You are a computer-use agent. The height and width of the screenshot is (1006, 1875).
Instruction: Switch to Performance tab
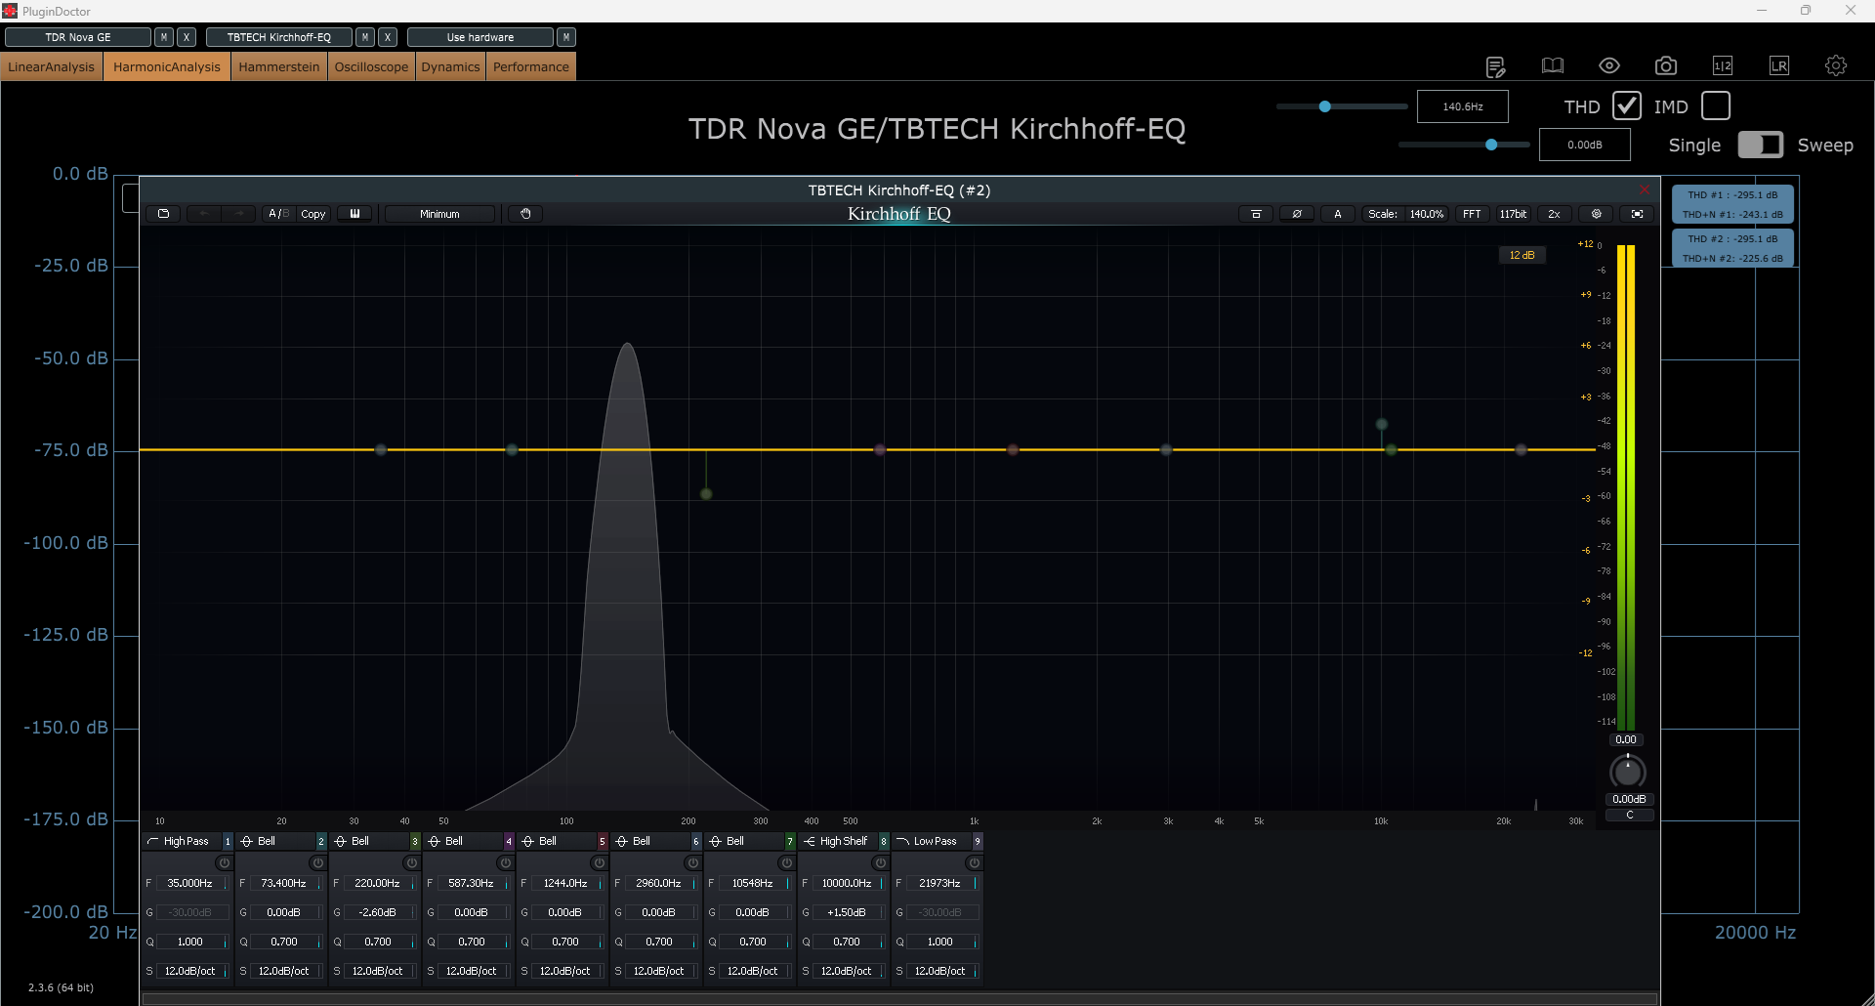coord(530,66)
